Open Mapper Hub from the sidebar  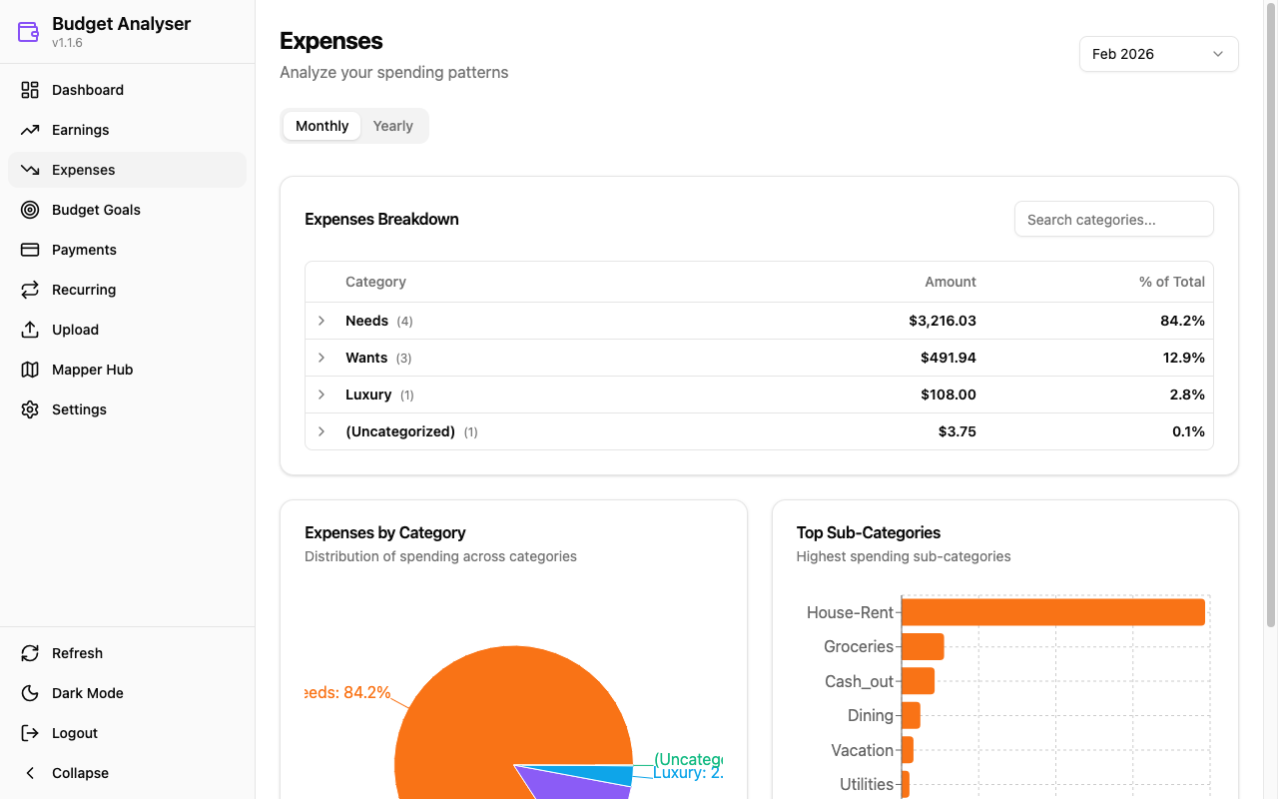[x=92, y=370]
